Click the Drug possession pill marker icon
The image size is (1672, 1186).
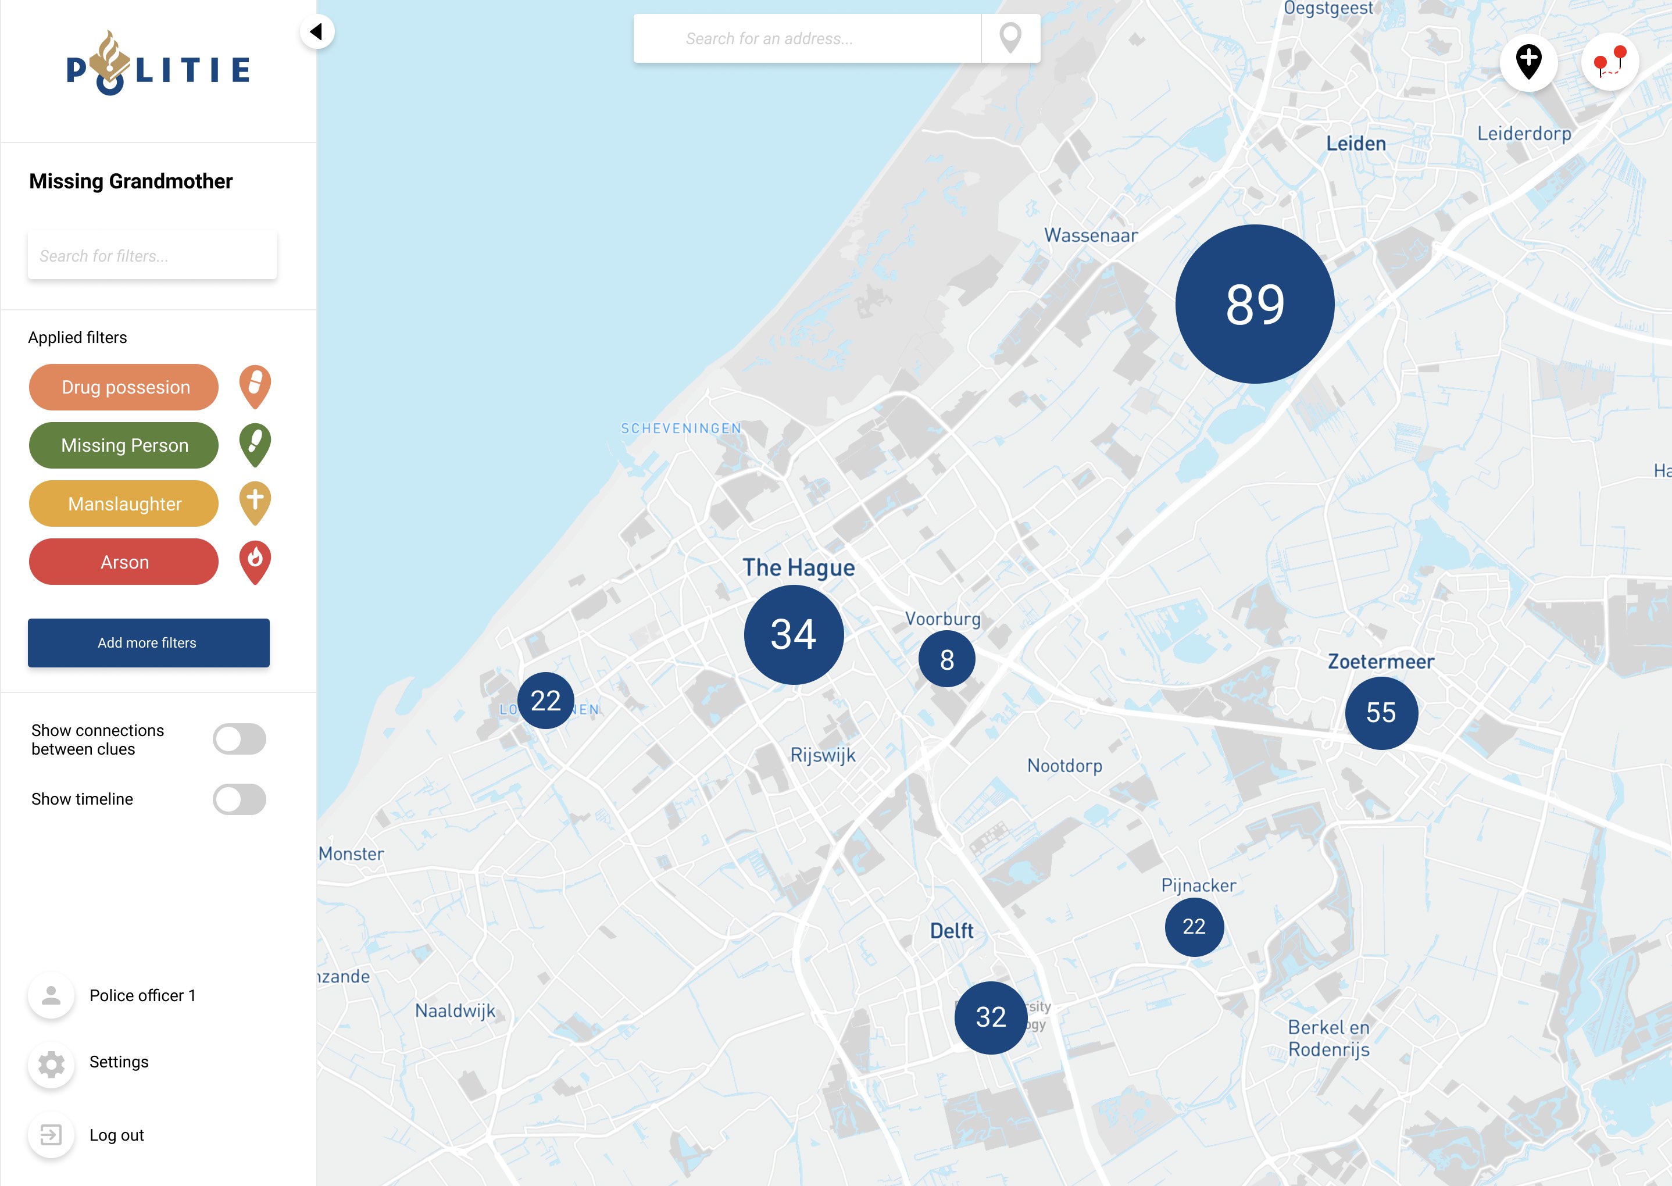pyautogui.click(x=255, y=385)
